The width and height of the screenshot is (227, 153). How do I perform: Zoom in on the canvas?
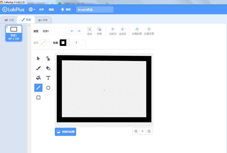(x=149, y=131)
